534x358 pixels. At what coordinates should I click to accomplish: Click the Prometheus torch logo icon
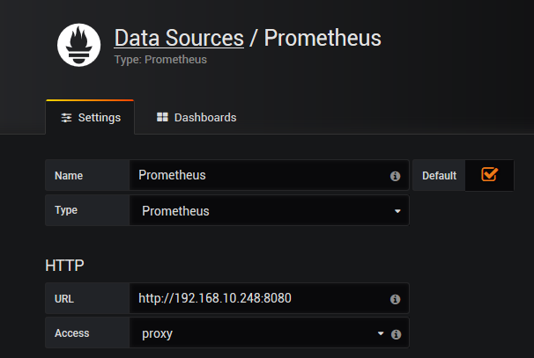(79, 45)
